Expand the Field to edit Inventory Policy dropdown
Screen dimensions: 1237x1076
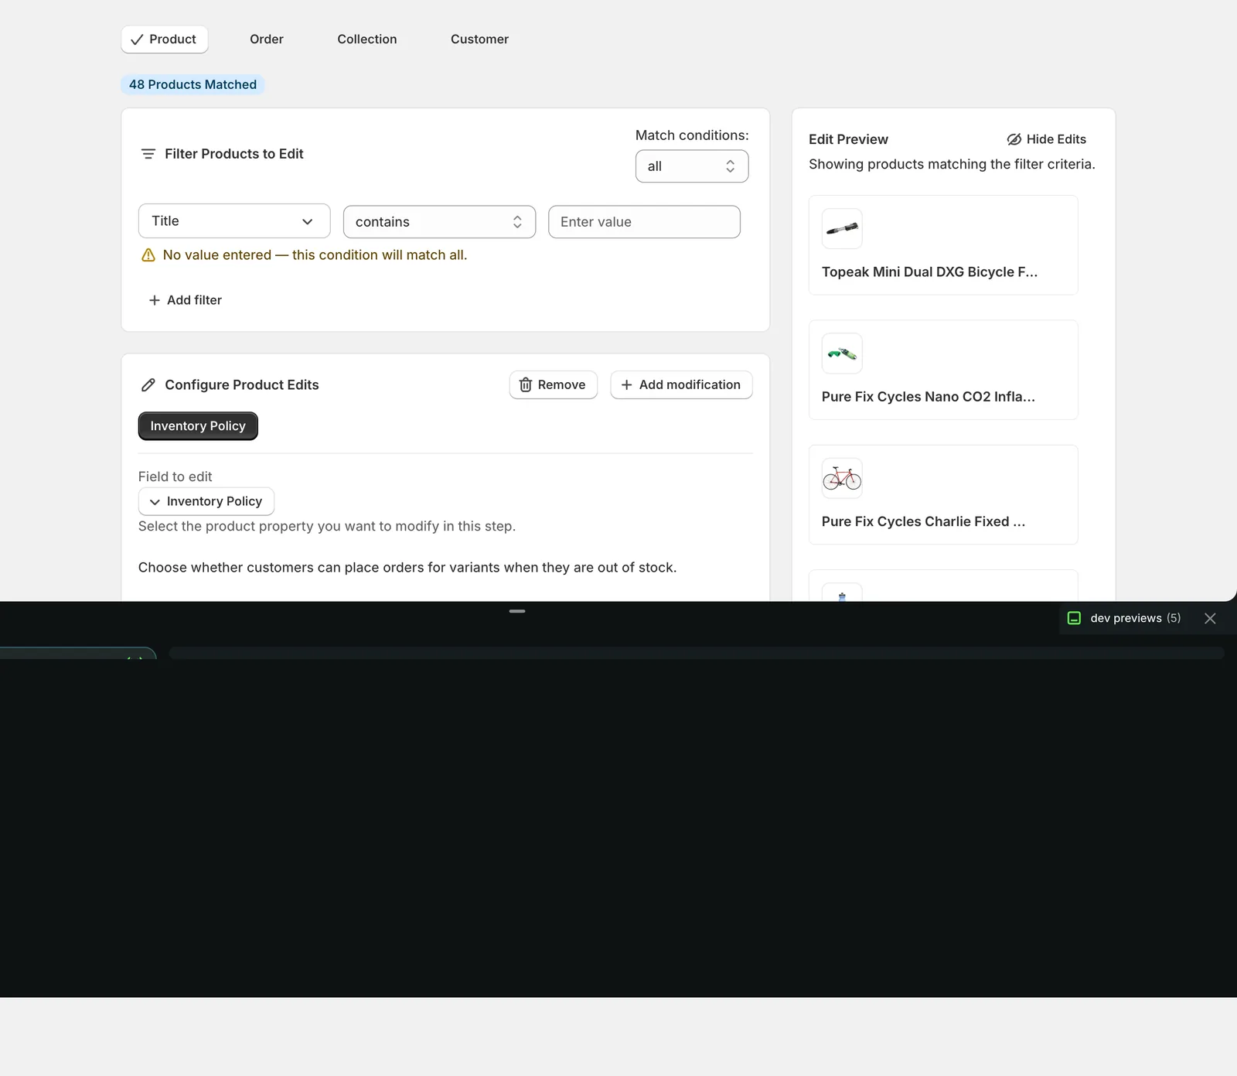click(x=206, y=501)
